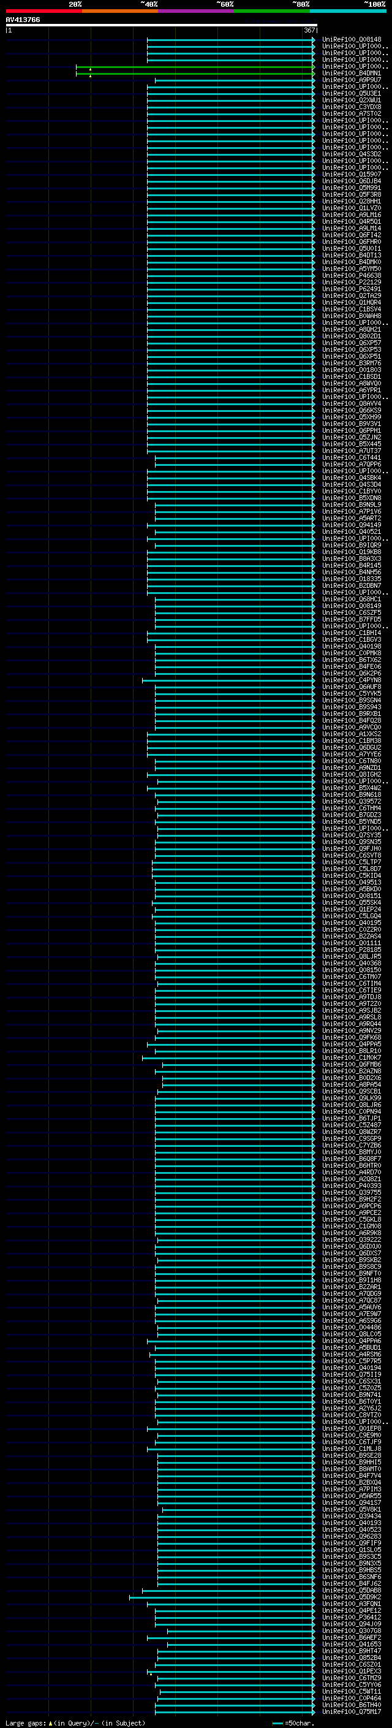Select the AV413766 query title
The width and height of the screenshot is (392, 1728).
pyautogui.click(x=23, y=20)
